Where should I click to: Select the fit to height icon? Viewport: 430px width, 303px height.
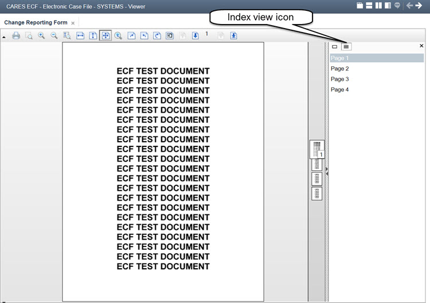click(x=93, y=35)
